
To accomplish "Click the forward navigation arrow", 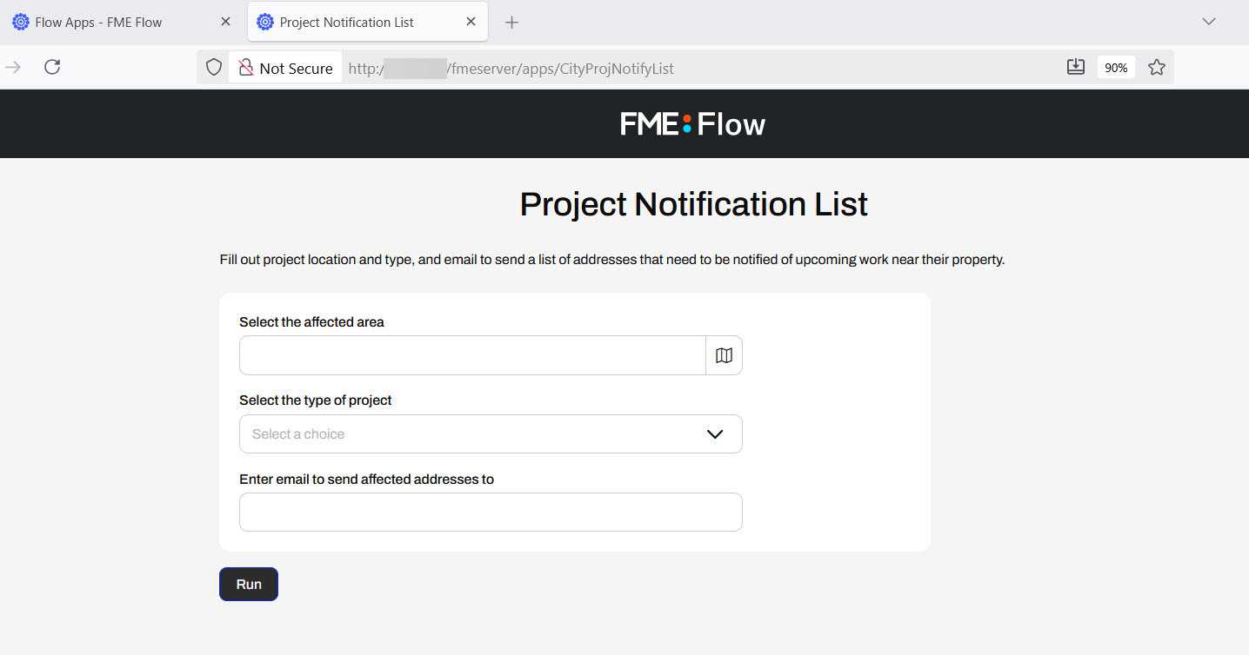I will [x=13, y=67].
